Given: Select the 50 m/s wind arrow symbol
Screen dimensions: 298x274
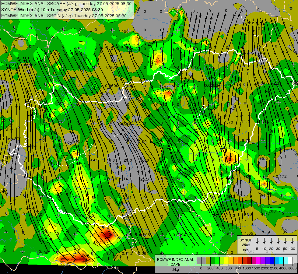Looking at the screenshot, I should [x=285, y=241].
